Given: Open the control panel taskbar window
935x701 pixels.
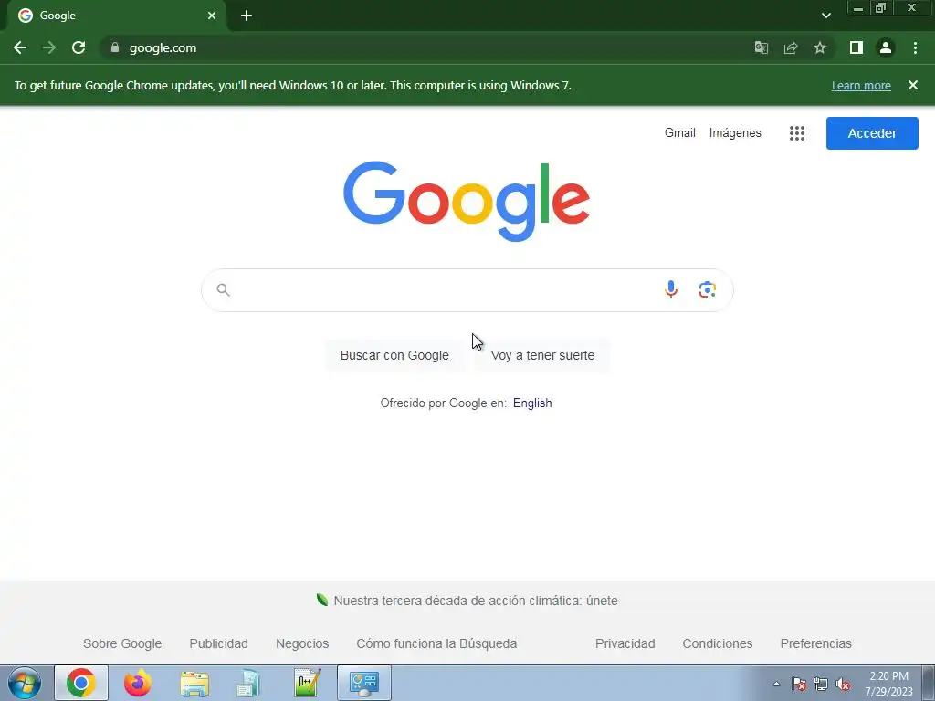Looking at the screenshot, I should (364, 683).
